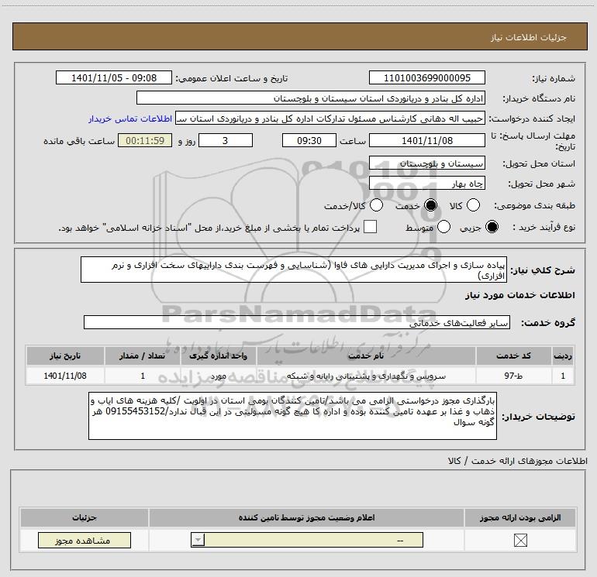Click the announcement date 1401/11/05 - 09:08 field

pyautogui.click(x=114, y=78)
